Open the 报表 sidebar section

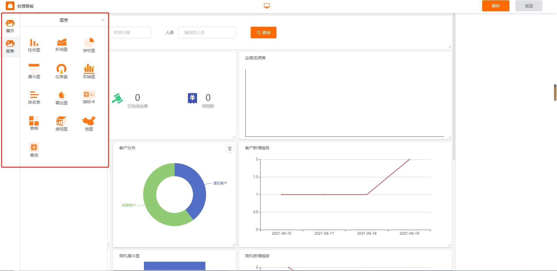[x=10, y=47]
